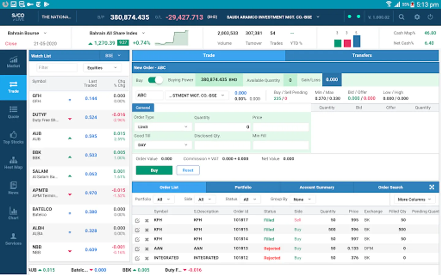Edit order 101817 with pencil icon
The height and width of the screenshot is (275, 441).
click(x=138, y=220)
